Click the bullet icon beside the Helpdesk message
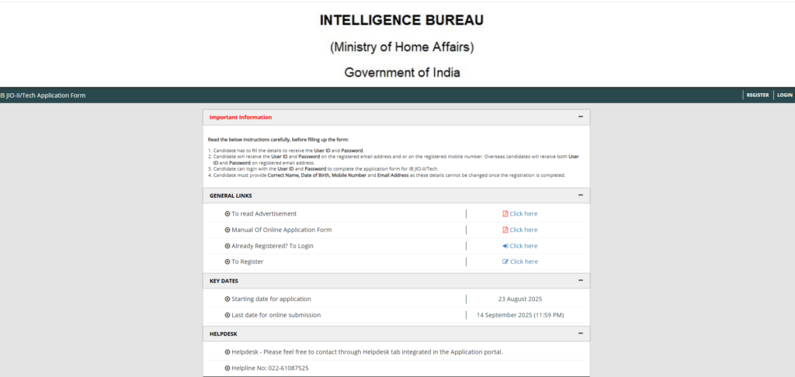This screenshot has width=795, height=377. pos(227,351)
